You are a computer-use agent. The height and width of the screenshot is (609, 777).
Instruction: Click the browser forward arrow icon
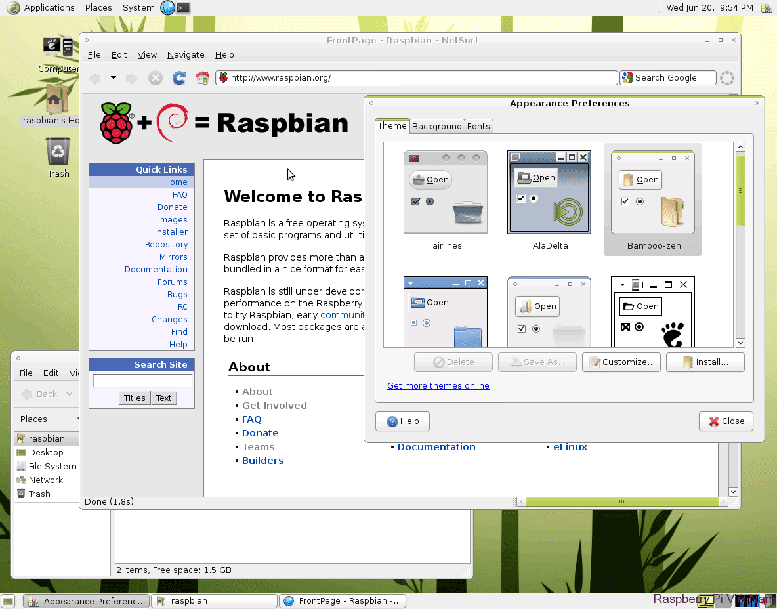click(132, 78)
